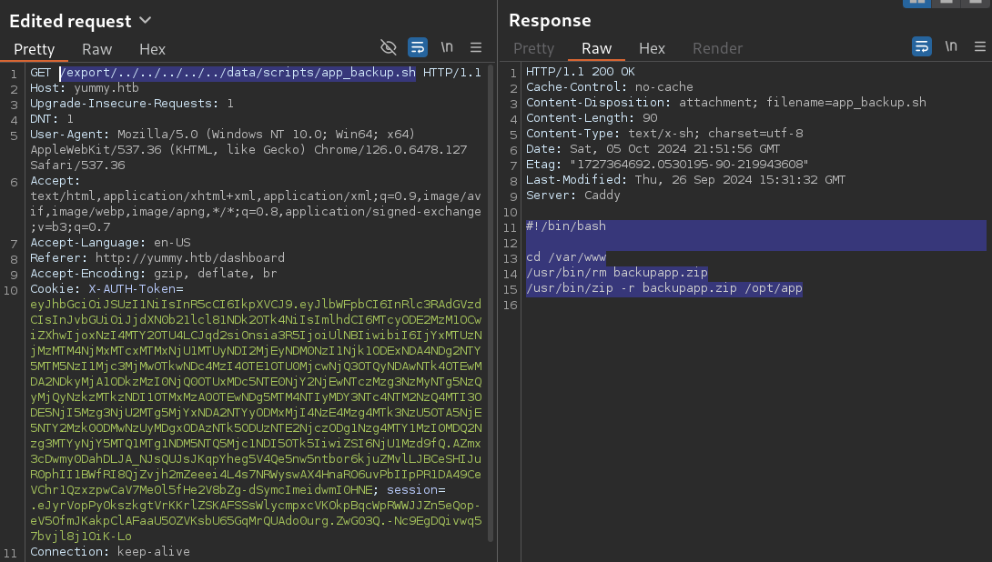Click the Server: Caddy response header
This screenshot has width=992, height=562.
(x=573, y=196)
